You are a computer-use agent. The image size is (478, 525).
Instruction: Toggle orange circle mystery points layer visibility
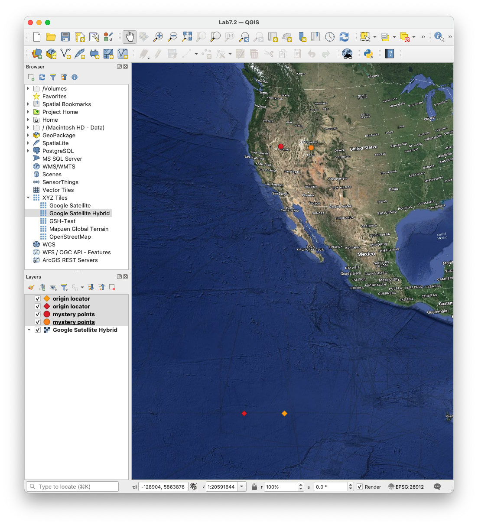[x=38, y=322]
